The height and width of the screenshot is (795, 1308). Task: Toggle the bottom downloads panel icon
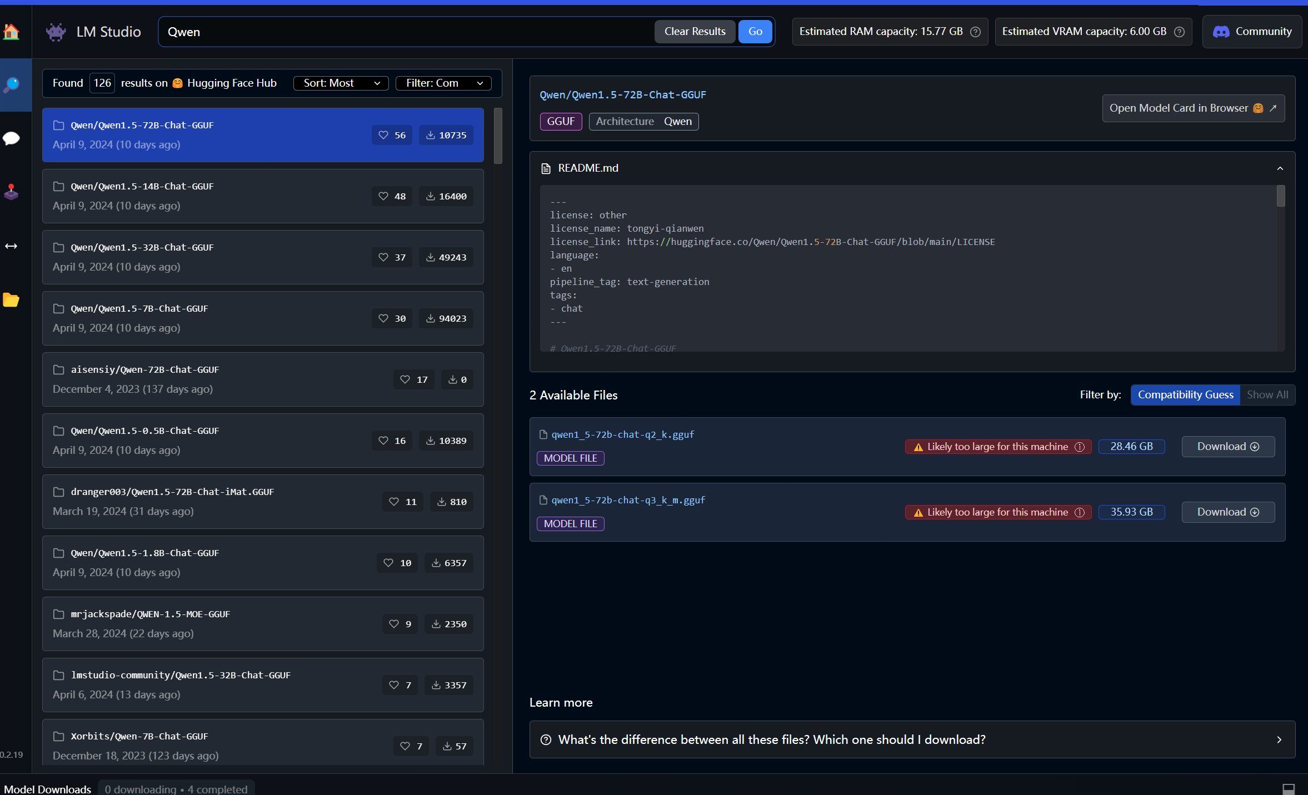click(1289, 789)
